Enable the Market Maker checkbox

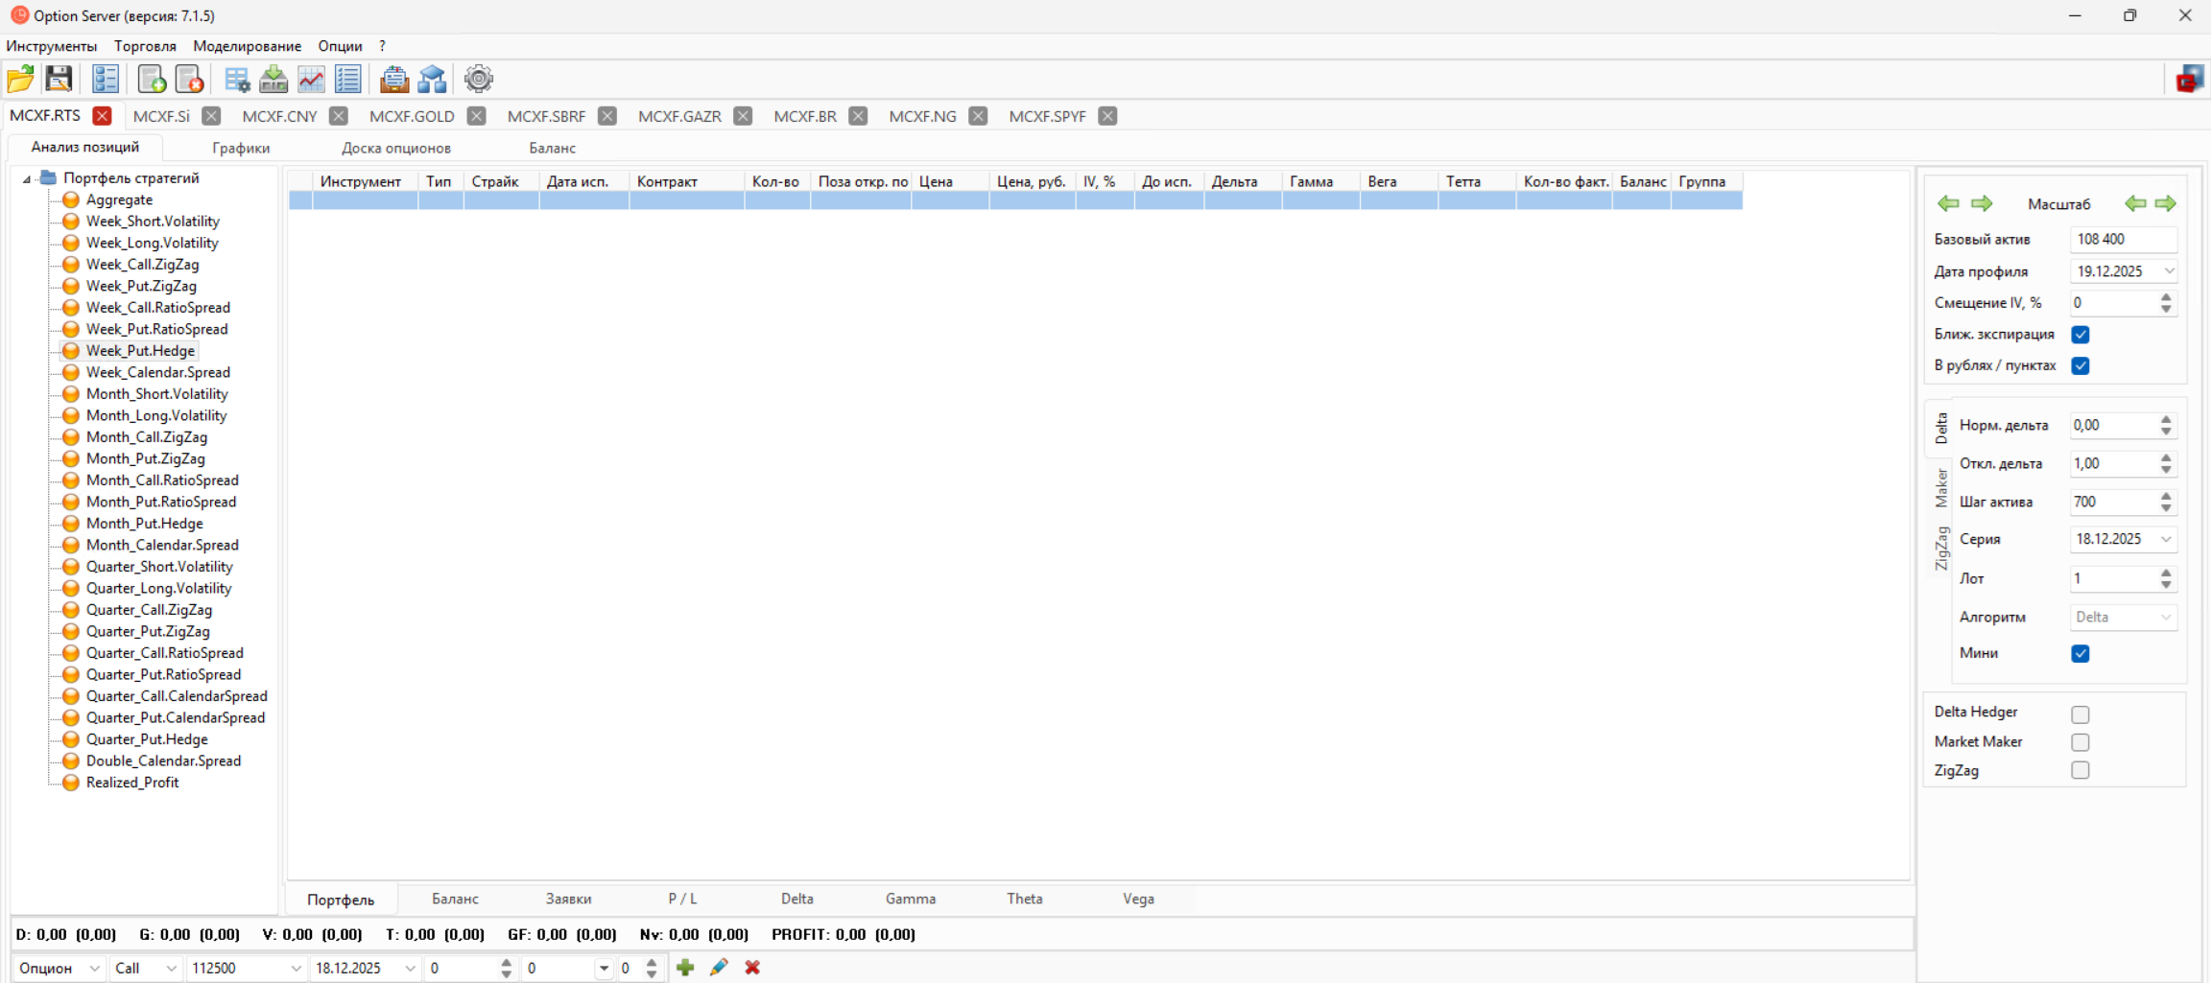point(2080,742)
